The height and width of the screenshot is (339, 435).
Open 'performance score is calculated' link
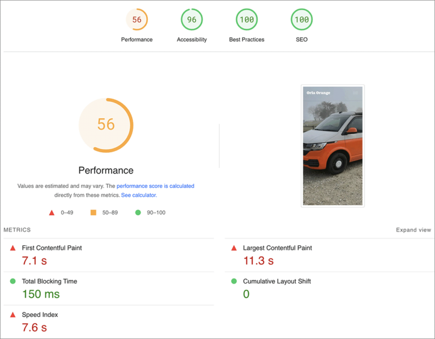click(155, 186)
